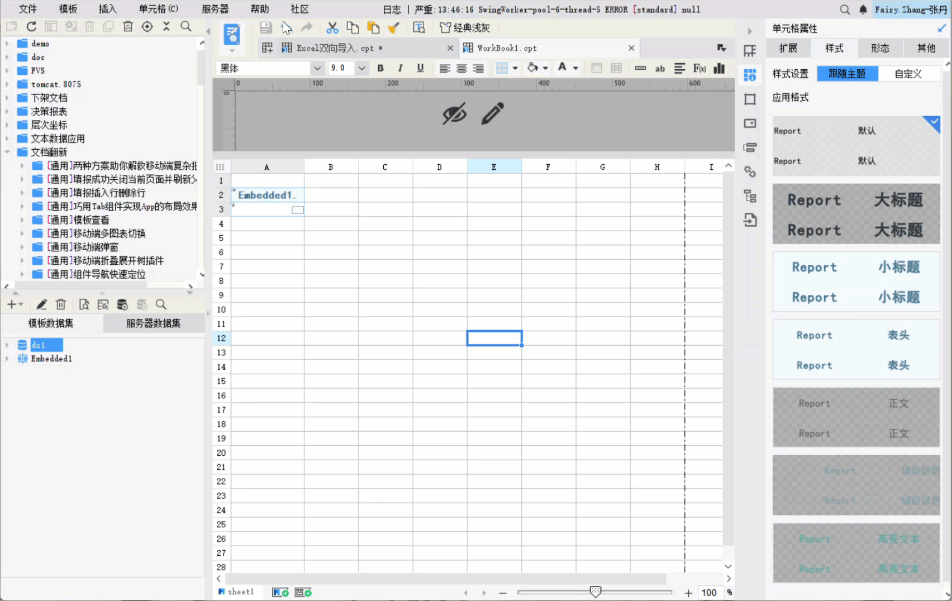Open the 服务器 menu
The height and width of the screenshot is (601, 952).
click(x=215, y=9)
